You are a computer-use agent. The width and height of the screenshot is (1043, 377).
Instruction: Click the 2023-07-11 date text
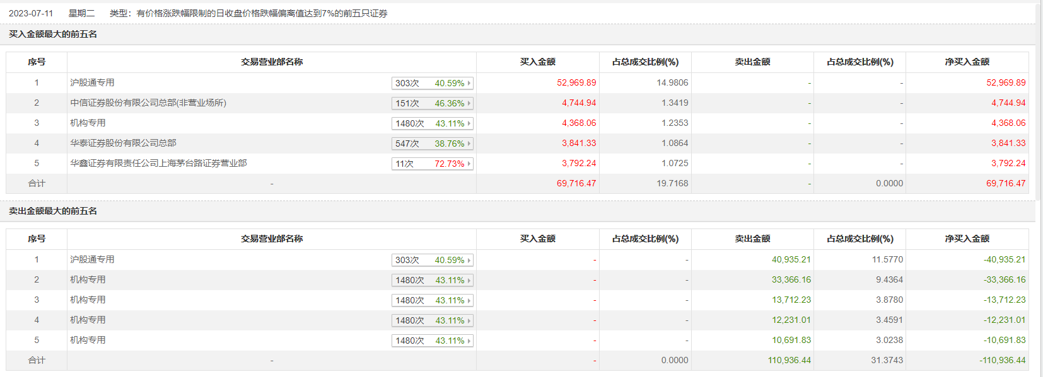tap(31, 13)
